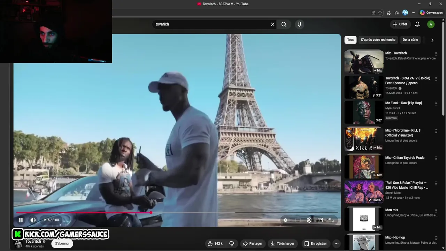Screen dimensions: 446x251
Task: Click the red video progress bar scrubber
Action: coord(151,212)
